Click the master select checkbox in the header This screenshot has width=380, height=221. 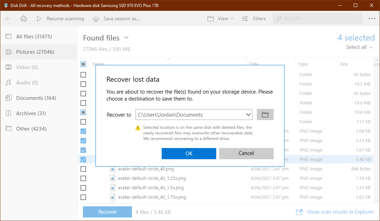tap(83, 64)
